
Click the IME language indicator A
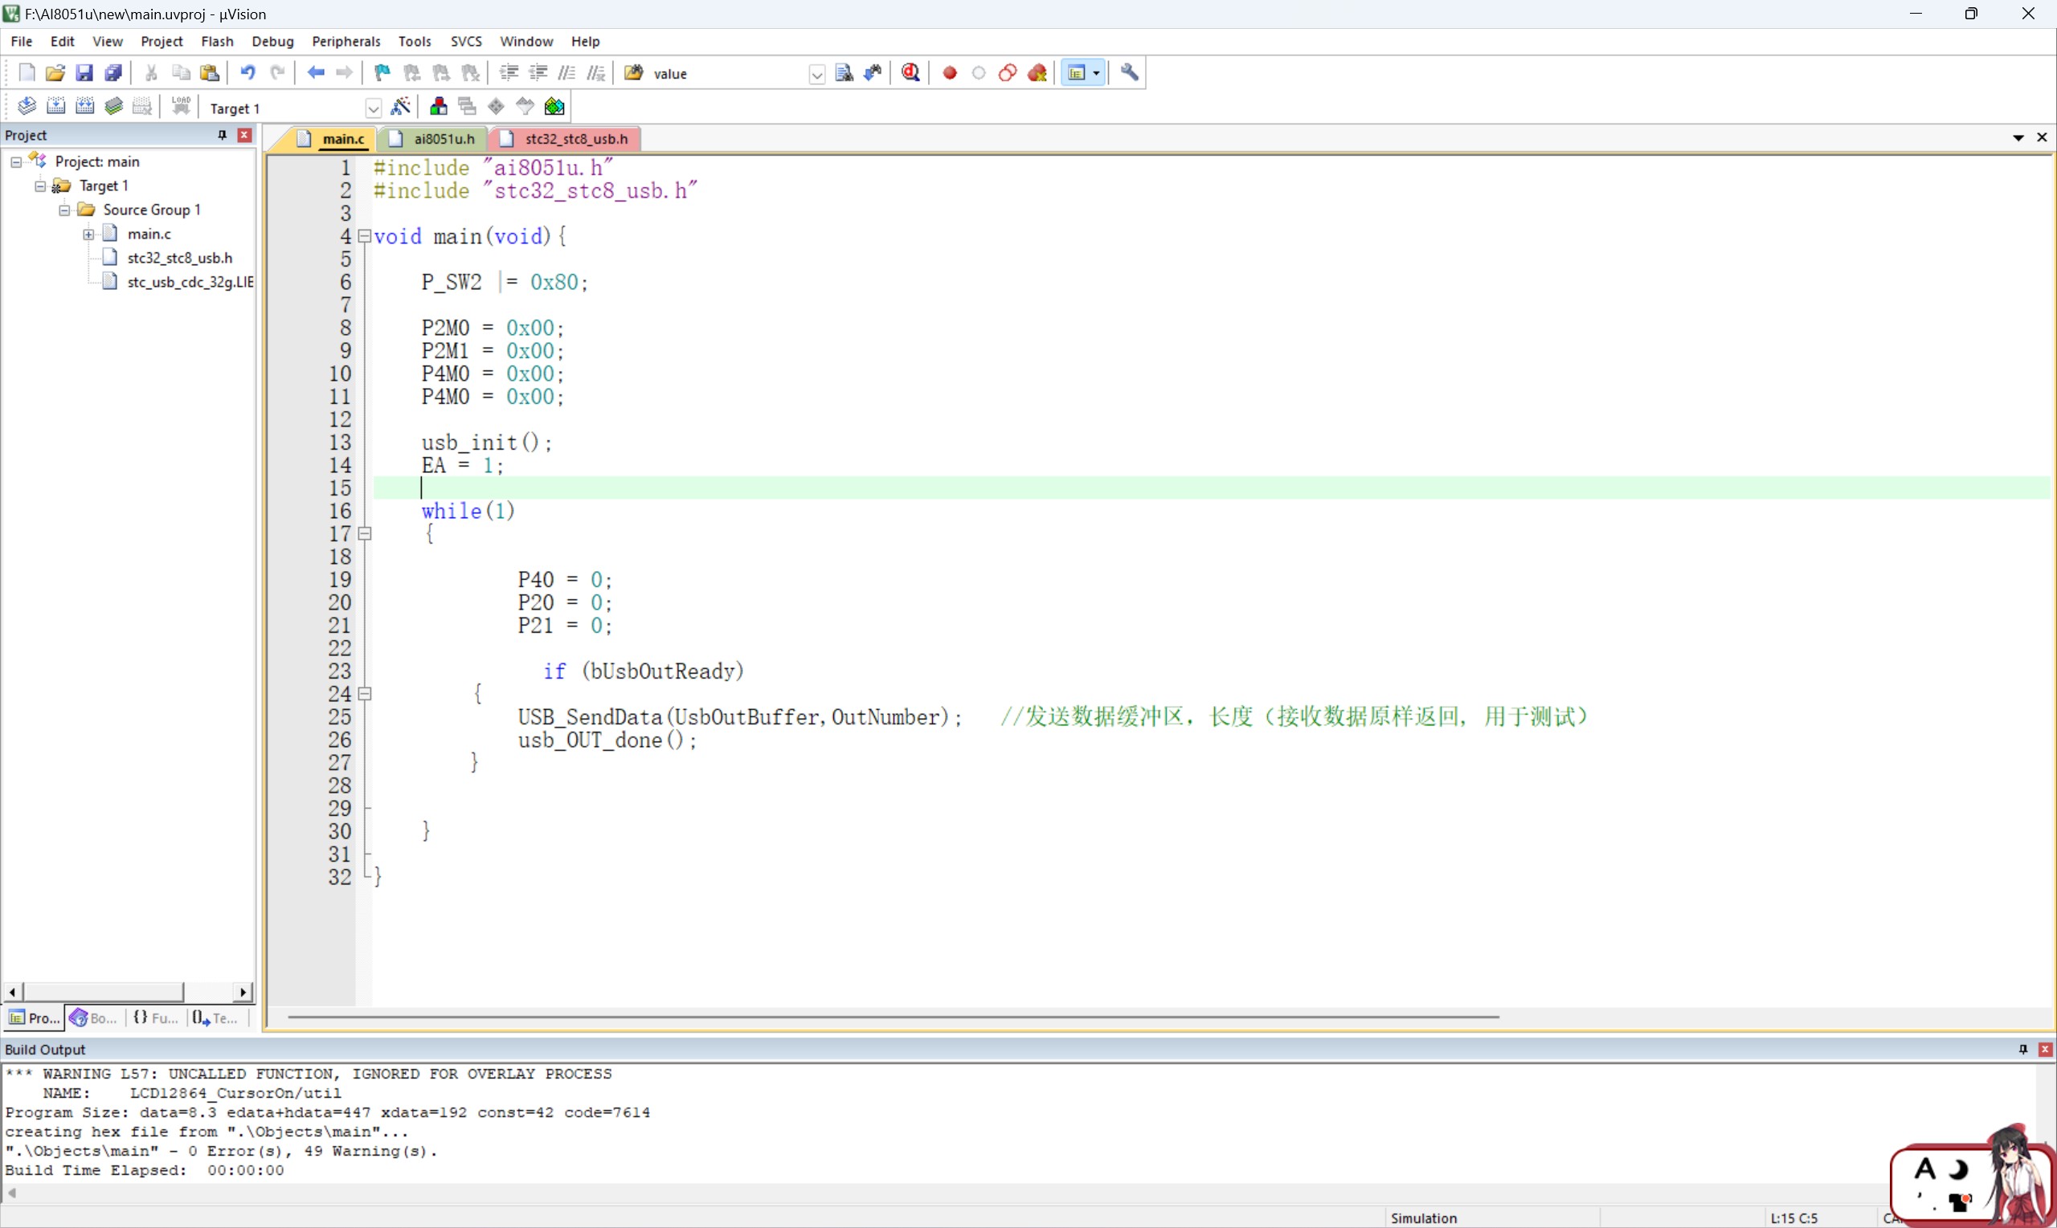pyautogui.click(x=1925, y=1170)
